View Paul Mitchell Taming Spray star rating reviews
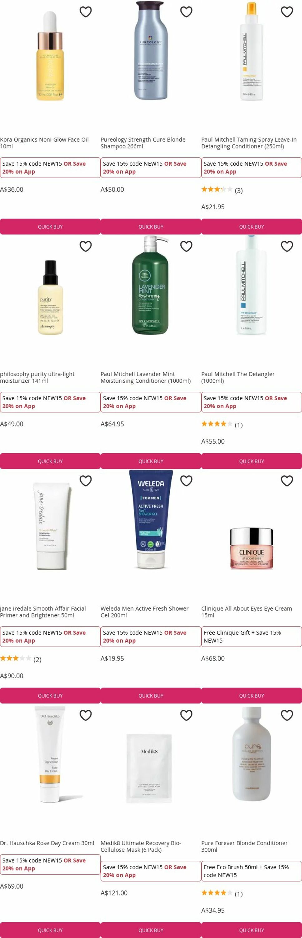Viewport: 302px width, 938px height. coord(222,190)
